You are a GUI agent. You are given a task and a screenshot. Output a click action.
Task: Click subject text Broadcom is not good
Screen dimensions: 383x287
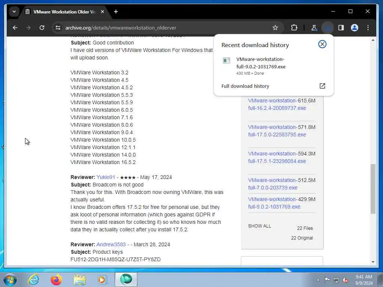[x=118, y=185]
